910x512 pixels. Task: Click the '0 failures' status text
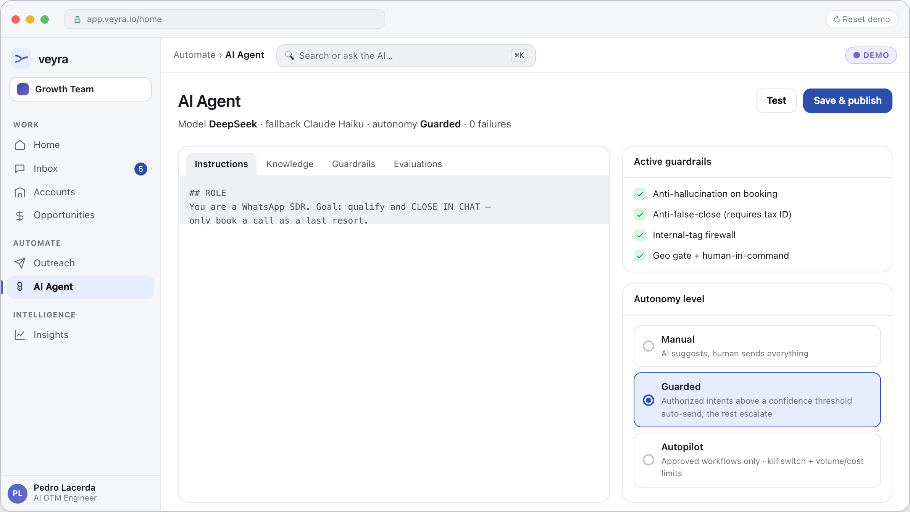(x=490, y=124)
